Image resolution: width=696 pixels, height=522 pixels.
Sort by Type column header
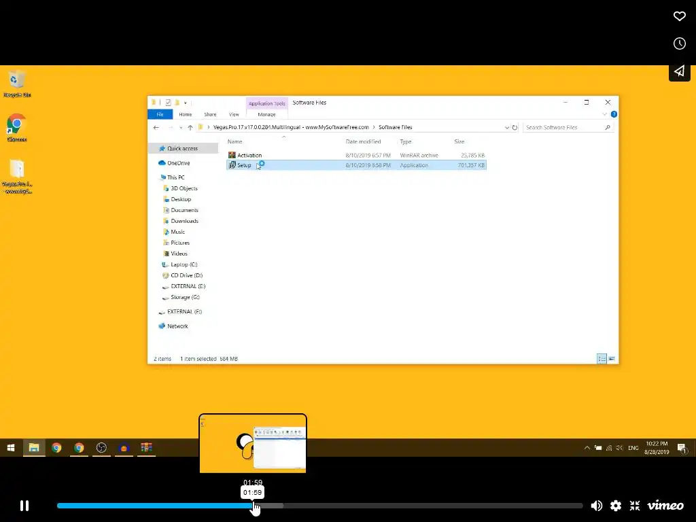pyautogui.click(x=406, y=141)
